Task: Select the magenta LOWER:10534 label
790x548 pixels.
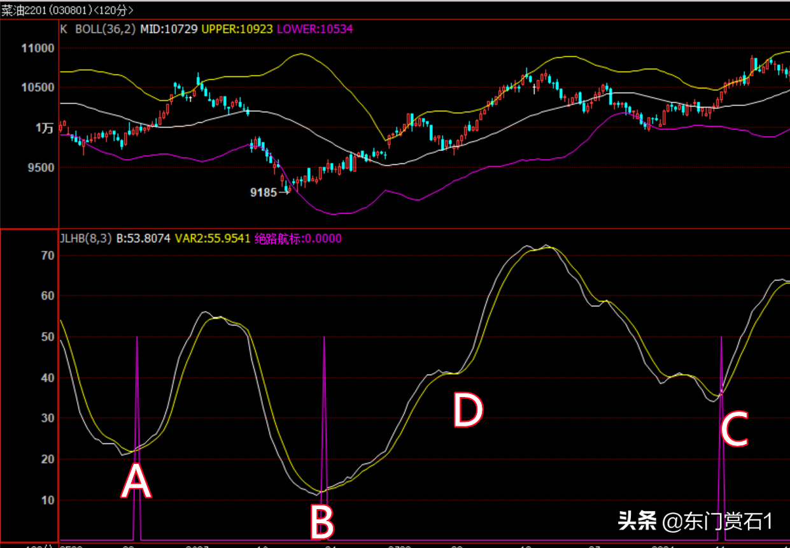Action: click(314, 29)
